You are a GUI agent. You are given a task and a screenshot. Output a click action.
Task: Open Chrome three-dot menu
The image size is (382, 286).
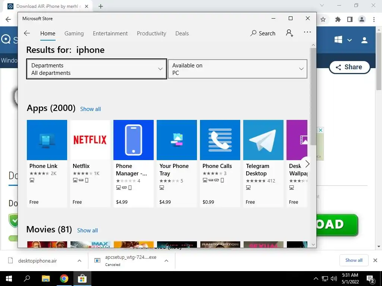(374, 19)
